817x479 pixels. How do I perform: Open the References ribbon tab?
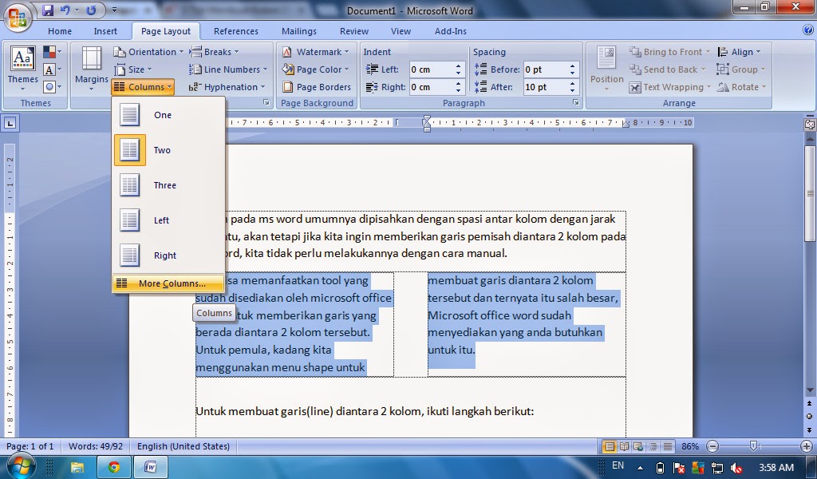point(236,31)
